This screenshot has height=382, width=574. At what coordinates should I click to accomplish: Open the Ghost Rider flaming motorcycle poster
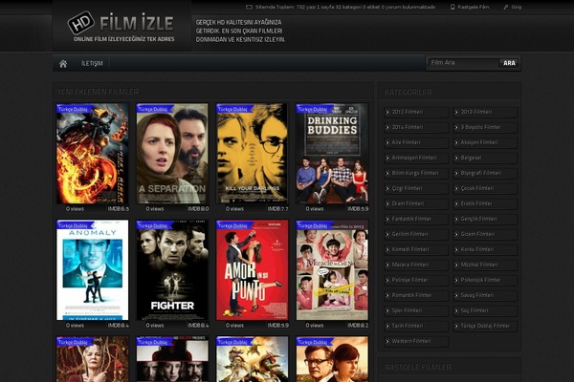tap(93, 154)
